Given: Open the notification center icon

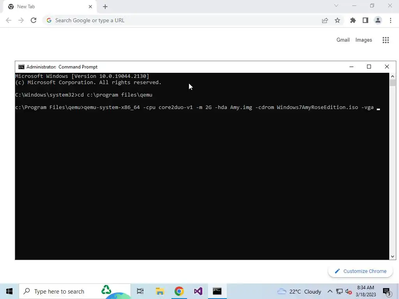Looking at the screenshot, I should [x=387, y=292].
